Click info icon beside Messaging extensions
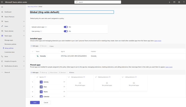 tap(84, 77)
